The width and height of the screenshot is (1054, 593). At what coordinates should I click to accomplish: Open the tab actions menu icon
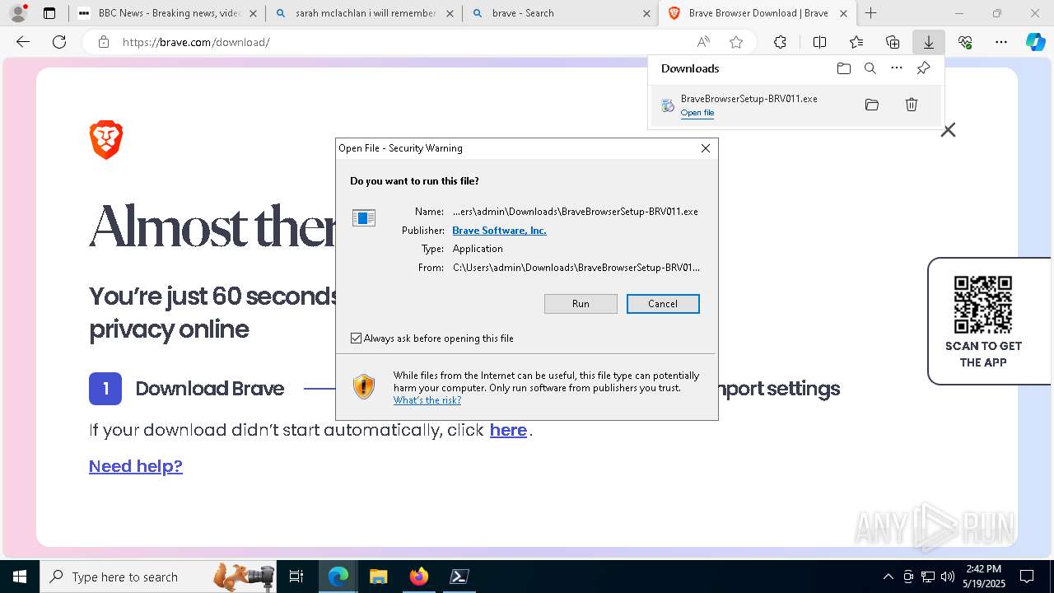tap(49, 13)
